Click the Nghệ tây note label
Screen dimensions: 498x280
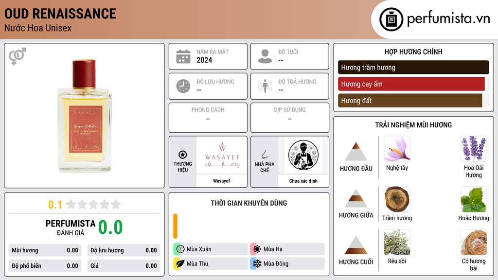(x=397, y=168)
